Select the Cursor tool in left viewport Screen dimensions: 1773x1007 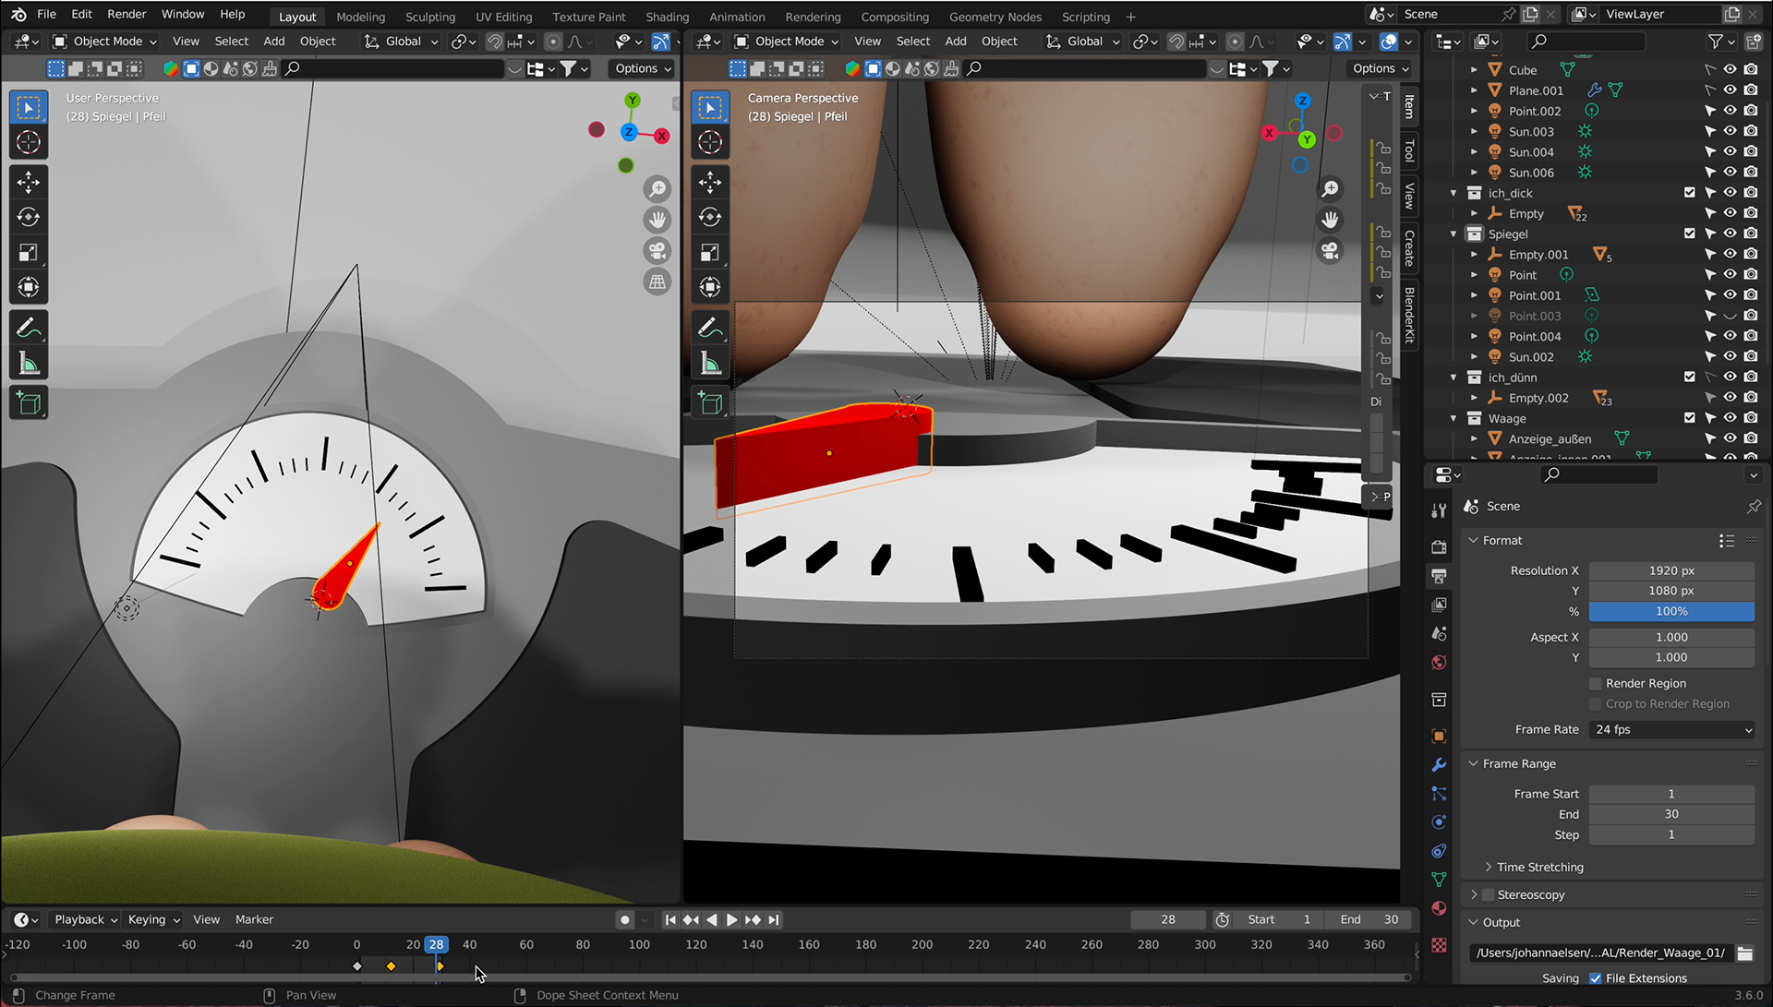click(x=29, y=142)
